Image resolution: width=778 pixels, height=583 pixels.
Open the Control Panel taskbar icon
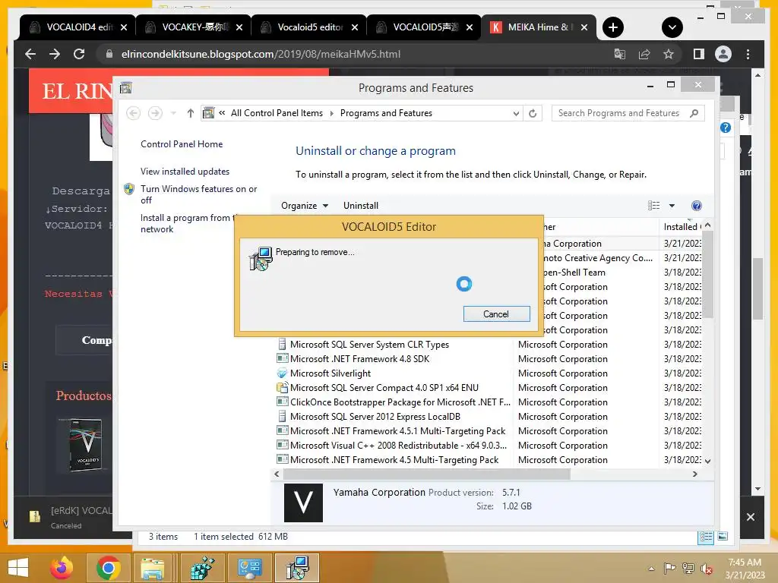(249, 568)
